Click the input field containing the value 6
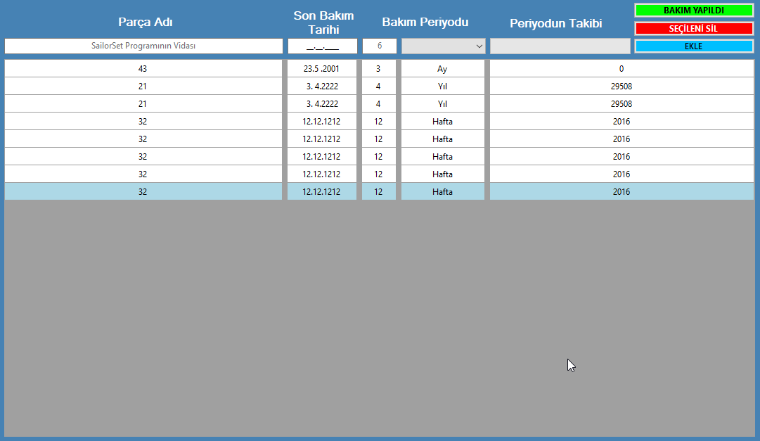 point(379,46)
